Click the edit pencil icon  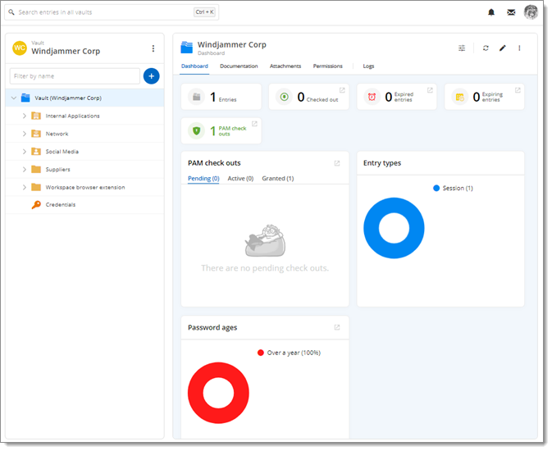pyautogui.click(x=503, y=48)
